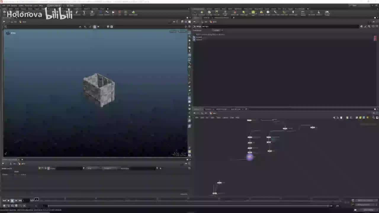Open the Windows menu

[29, 5]
